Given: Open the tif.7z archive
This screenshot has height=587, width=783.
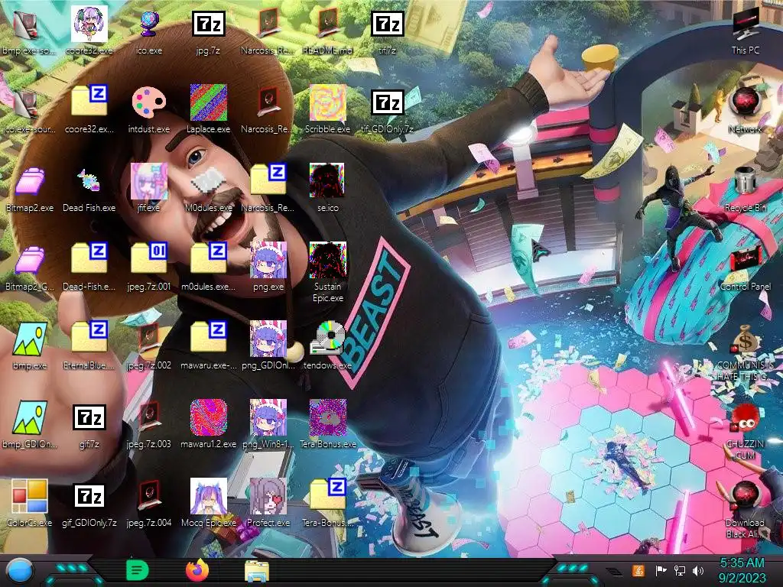Looking at the screenshot, I should pos(388,24).
